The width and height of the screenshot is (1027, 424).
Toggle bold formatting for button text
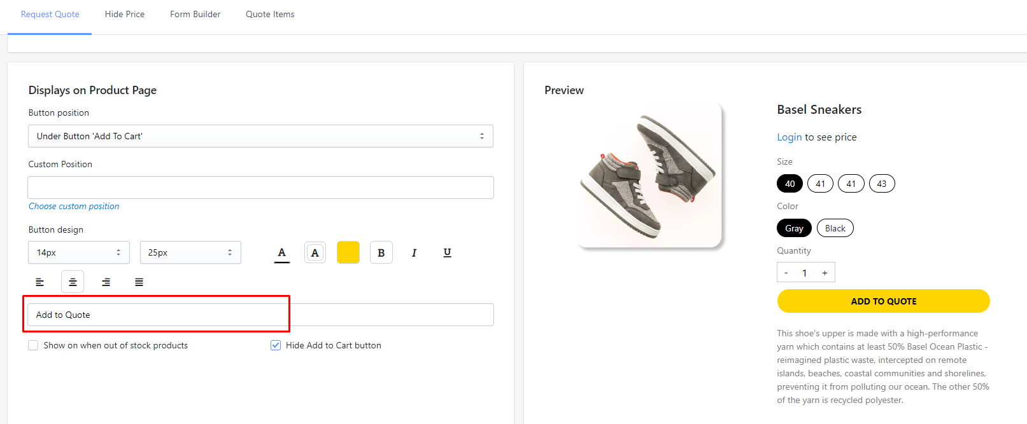pyautogui.click(x=381, y=252)
